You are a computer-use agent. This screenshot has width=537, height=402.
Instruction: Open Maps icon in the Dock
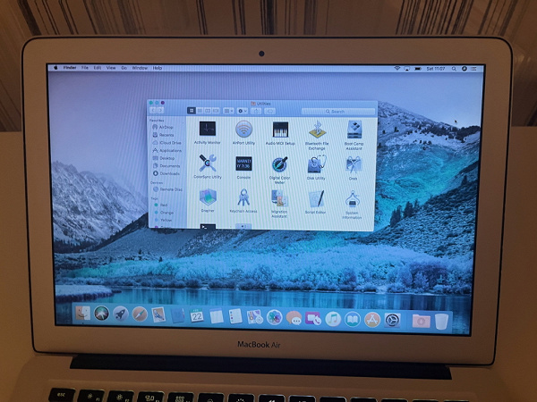255,317
